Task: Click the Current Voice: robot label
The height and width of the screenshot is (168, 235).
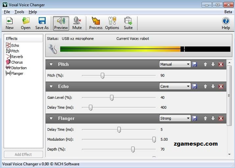Action: (133, 39)
